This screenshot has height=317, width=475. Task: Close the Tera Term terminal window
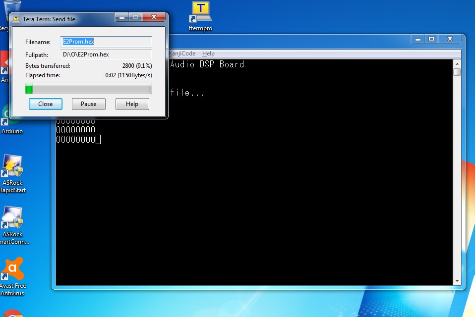(x=450, y=39)
